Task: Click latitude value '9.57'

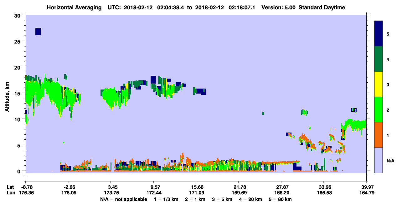Action: click(153, 187)
